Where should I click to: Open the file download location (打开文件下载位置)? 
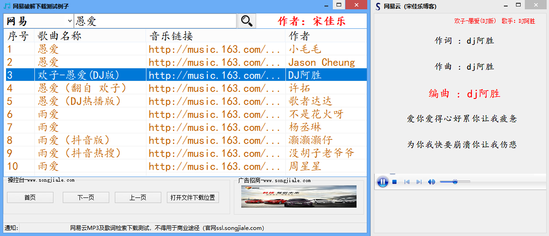(192, 197)
